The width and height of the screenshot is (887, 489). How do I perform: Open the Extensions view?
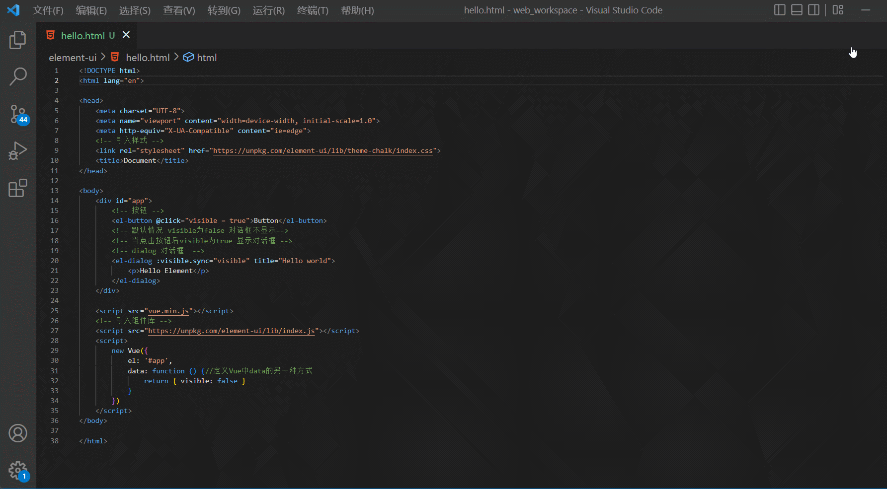point(18,188)
